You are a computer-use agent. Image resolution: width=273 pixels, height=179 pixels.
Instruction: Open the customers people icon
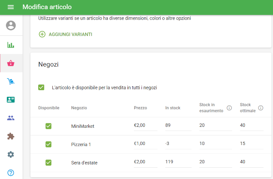click(10, 118)
